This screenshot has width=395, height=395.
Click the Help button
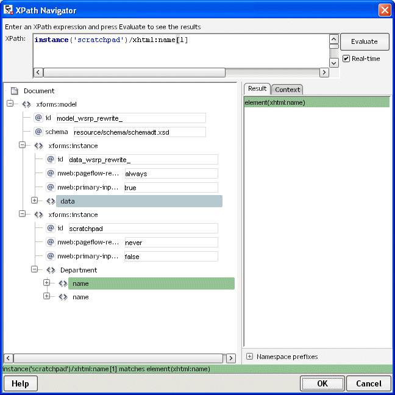(x=20, y=383)
